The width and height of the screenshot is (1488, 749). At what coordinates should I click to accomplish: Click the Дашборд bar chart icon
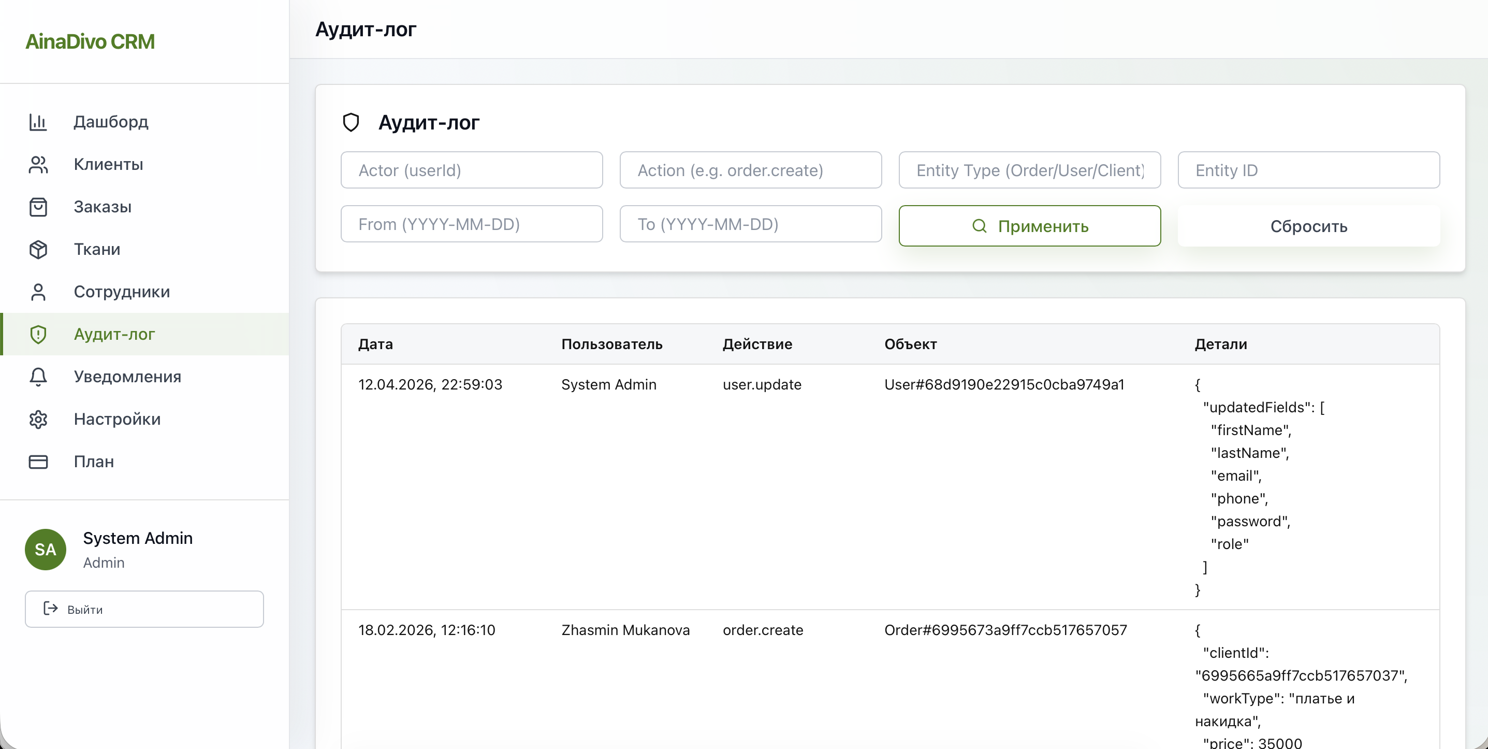pos(38,122)
